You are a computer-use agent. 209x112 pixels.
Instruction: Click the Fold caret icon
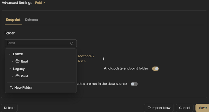coord(44,3)
